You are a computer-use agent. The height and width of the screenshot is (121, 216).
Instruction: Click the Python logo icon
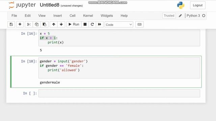pyautogui.click(x=181, y=5)
